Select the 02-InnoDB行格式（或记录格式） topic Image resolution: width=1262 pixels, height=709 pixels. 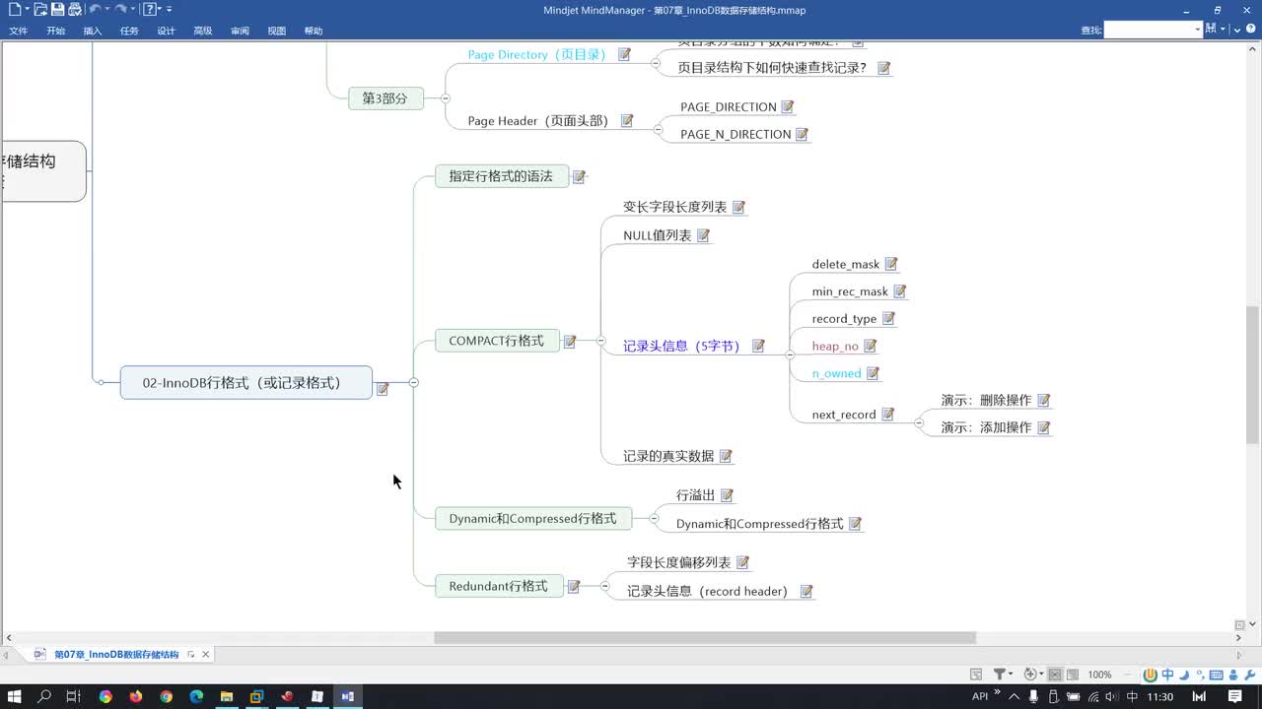pos(246,382)
